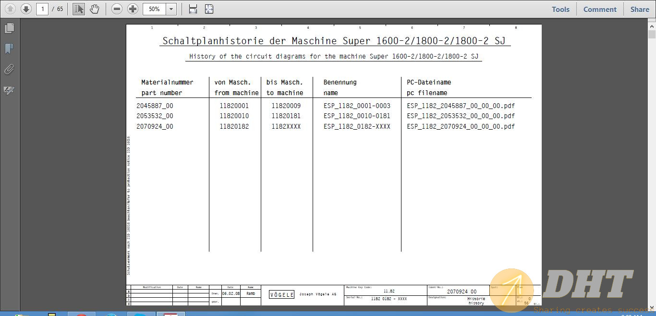Open signatures panel icon
Screen dimensions: 656x316
[x=9, y=90]
